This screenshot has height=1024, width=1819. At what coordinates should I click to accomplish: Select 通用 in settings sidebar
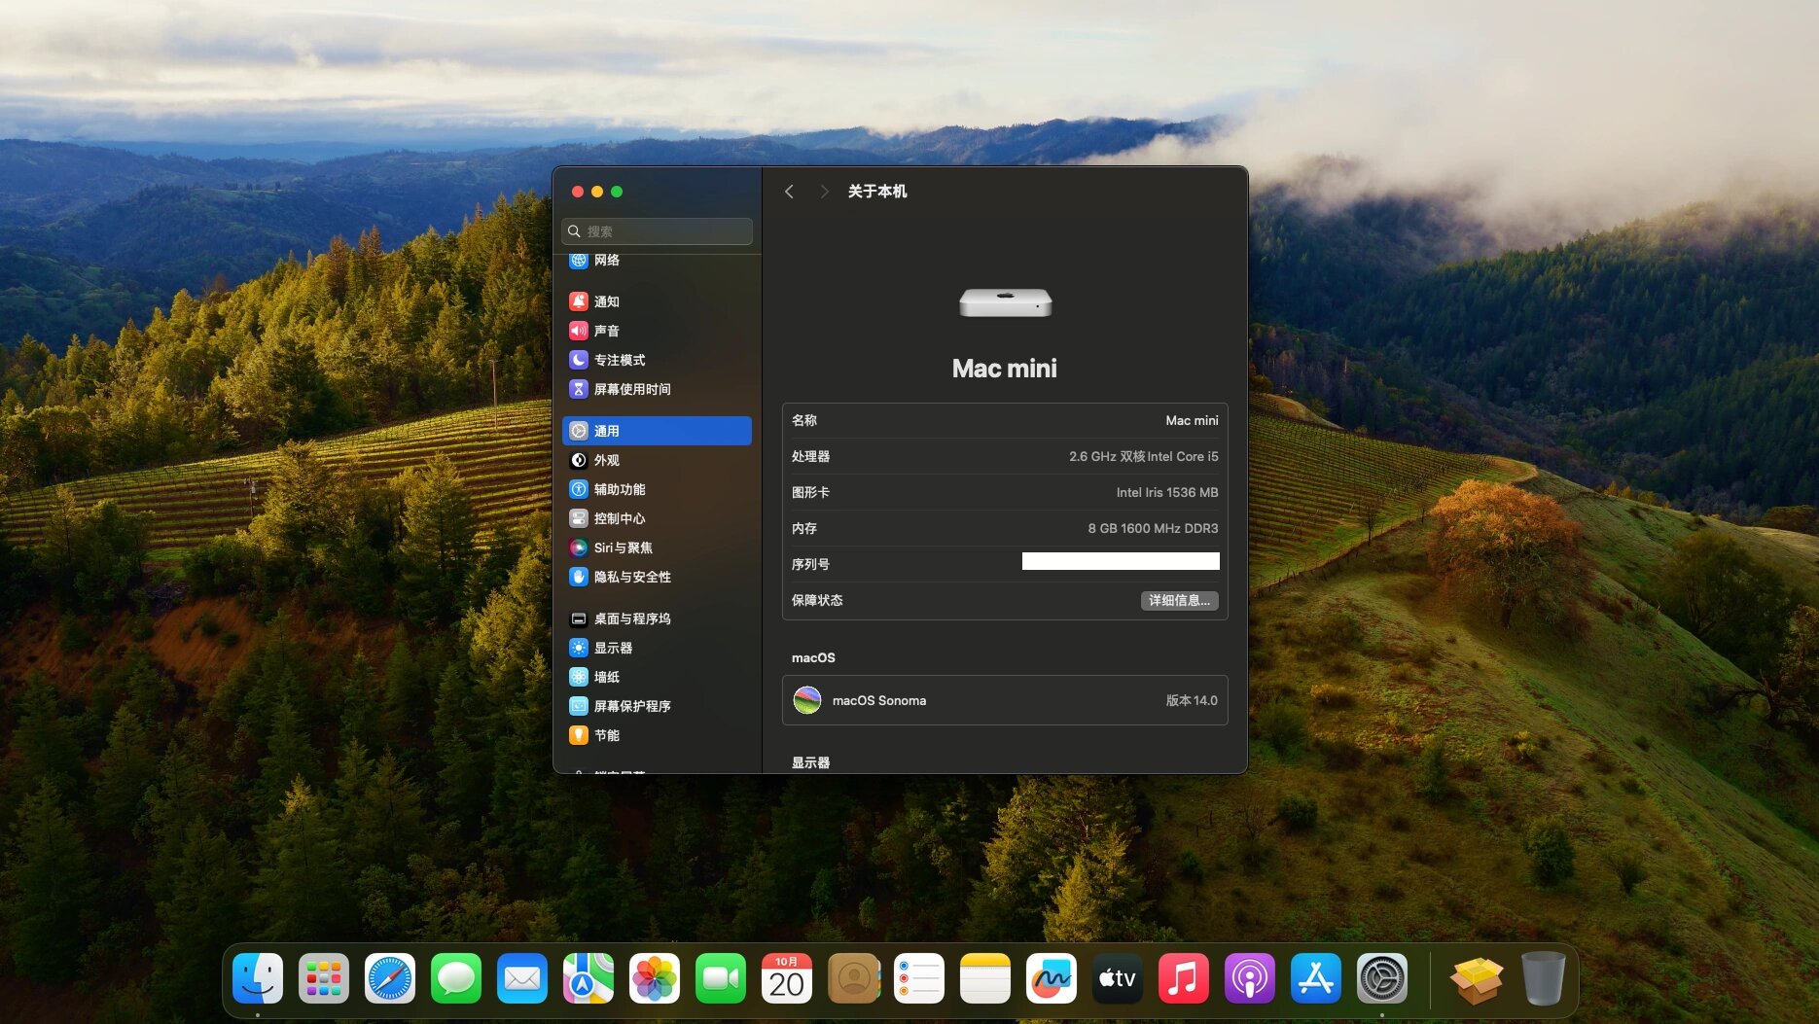(x=657, y=431)
